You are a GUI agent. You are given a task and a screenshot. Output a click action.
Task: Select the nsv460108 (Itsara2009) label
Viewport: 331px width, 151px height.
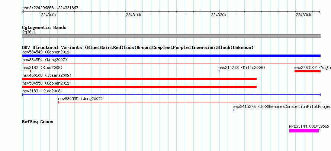coord(47,75)
